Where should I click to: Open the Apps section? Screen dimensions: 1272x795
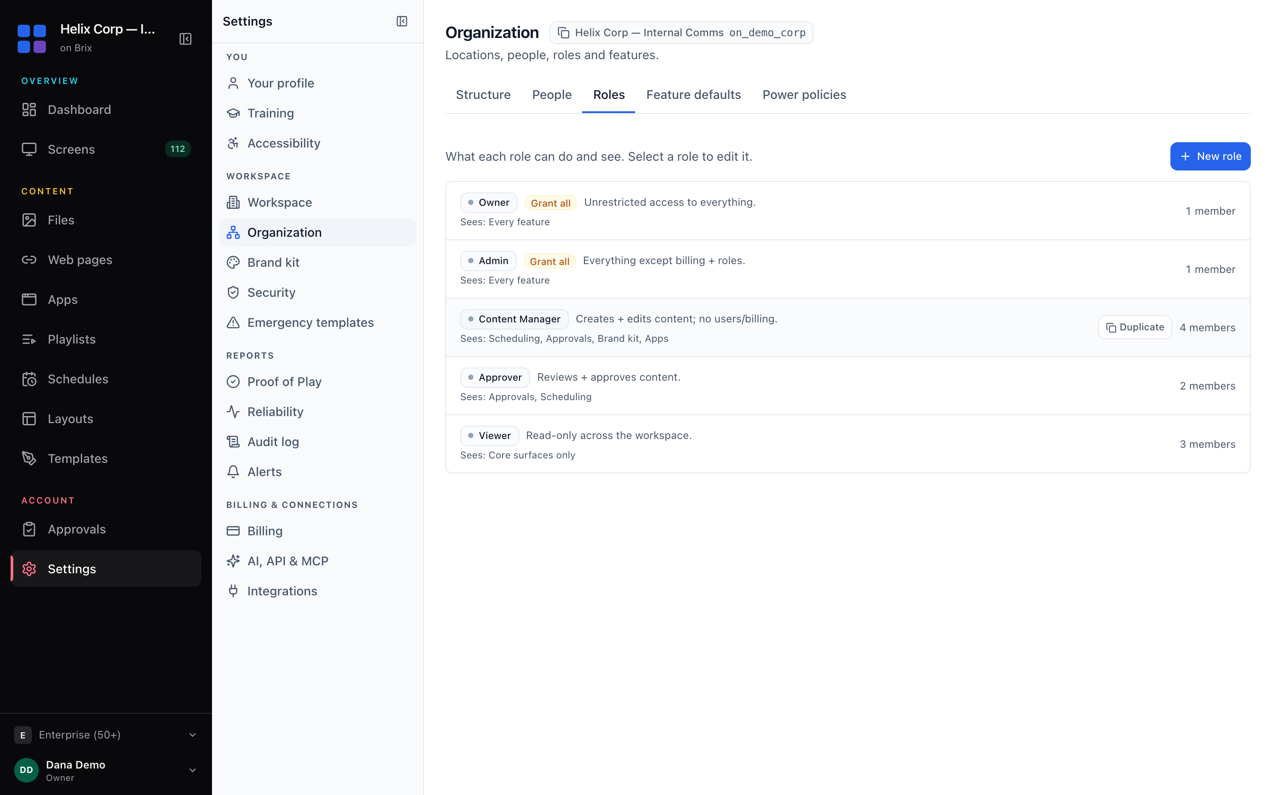(106, 300)
